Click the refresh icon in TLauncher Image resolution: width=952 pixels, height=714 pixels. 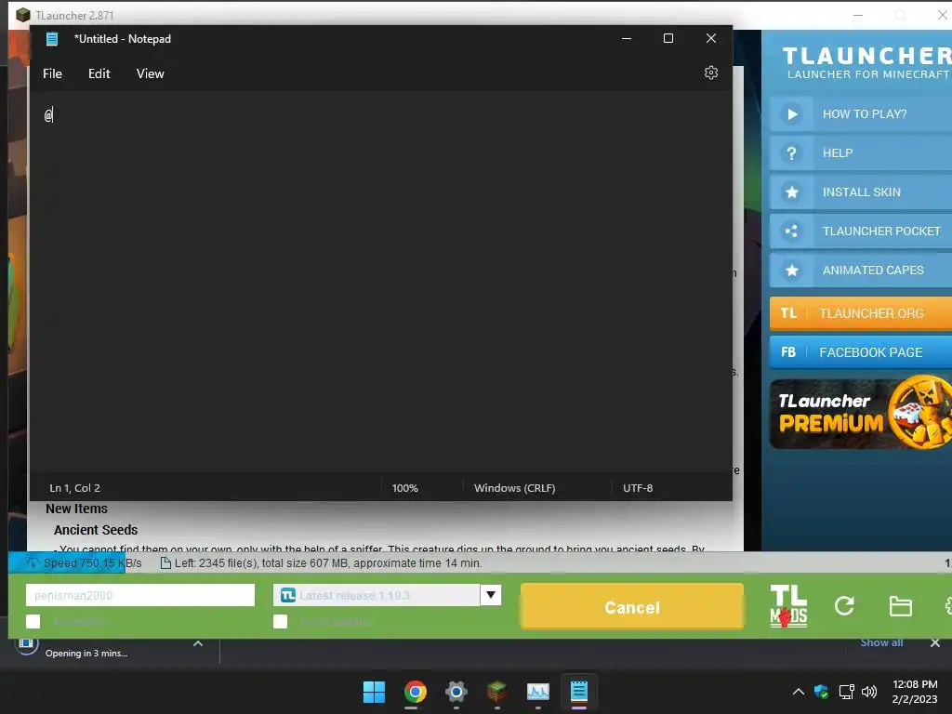(844, 605)
